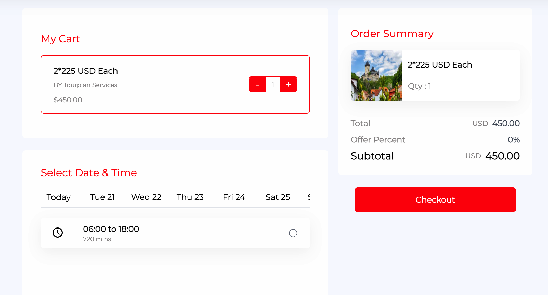This screenshot has width=548, height=295.
Task: Click the Select Date & Time heading
Action: point(89,173)
